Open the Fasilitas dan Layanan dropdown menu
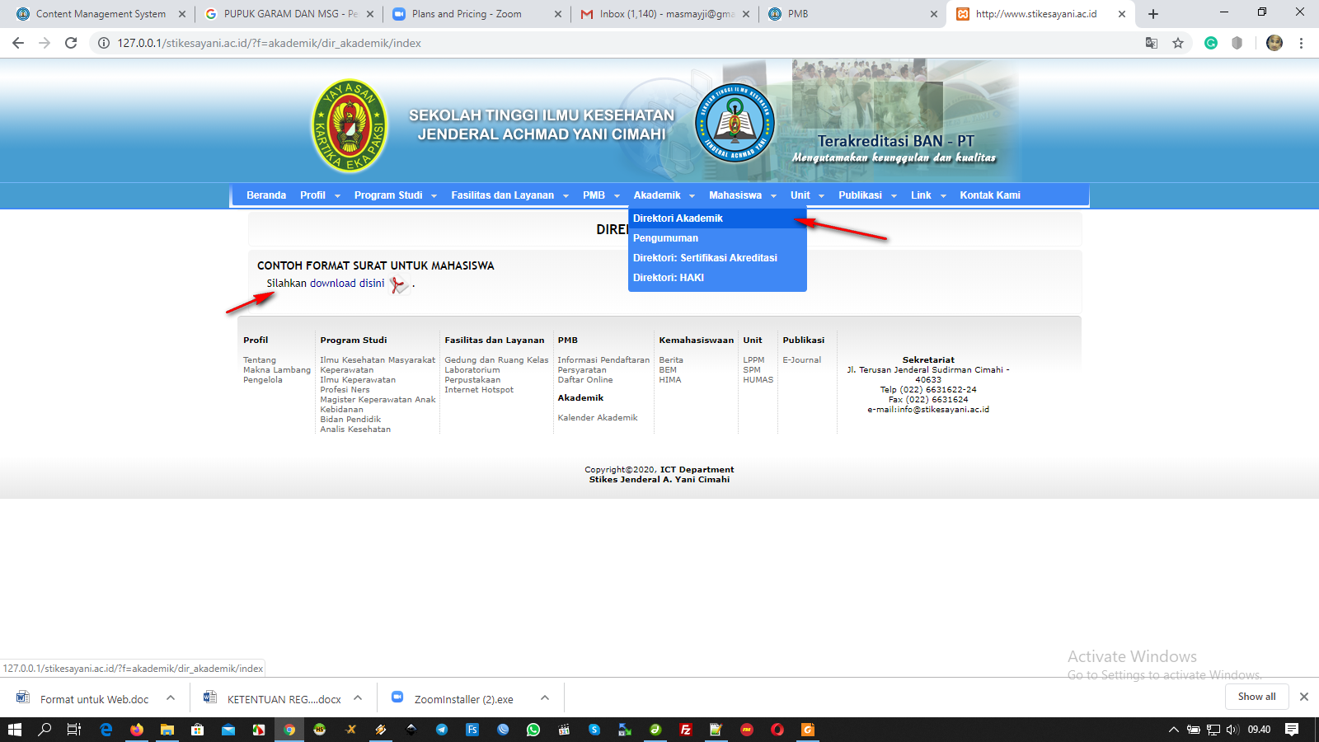This screenshot has height=742, width=1319. pos(509,195)
